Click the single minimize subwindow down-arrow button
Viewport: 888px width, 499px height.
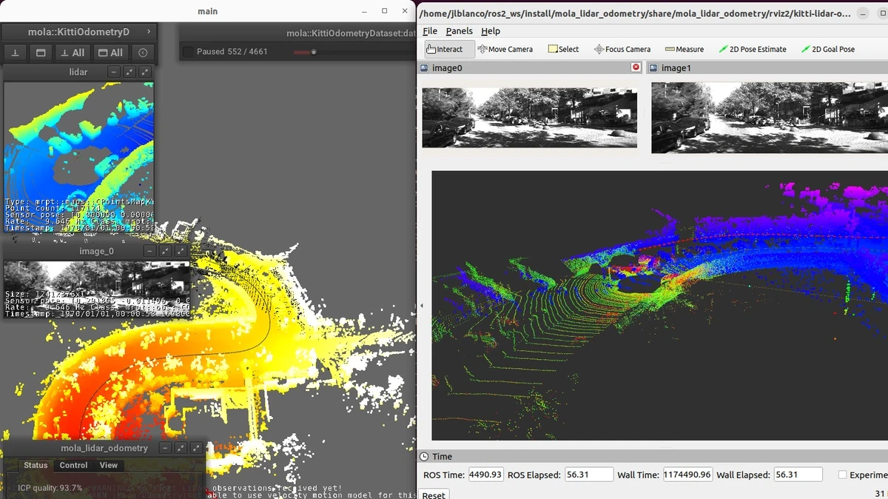(x=15, y=53)
